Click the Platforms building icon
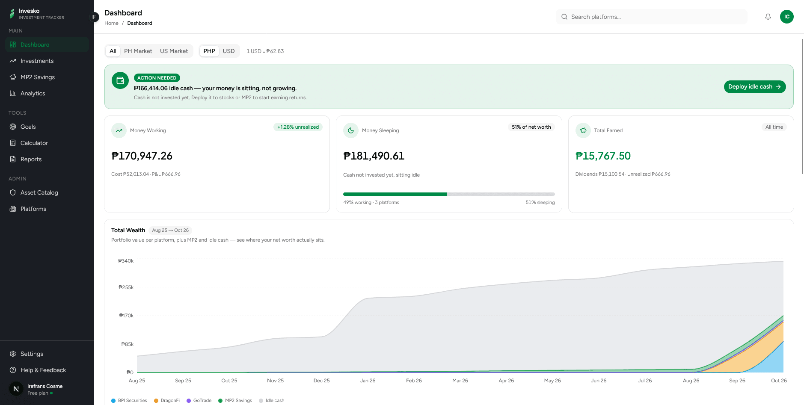 [13, 209]
